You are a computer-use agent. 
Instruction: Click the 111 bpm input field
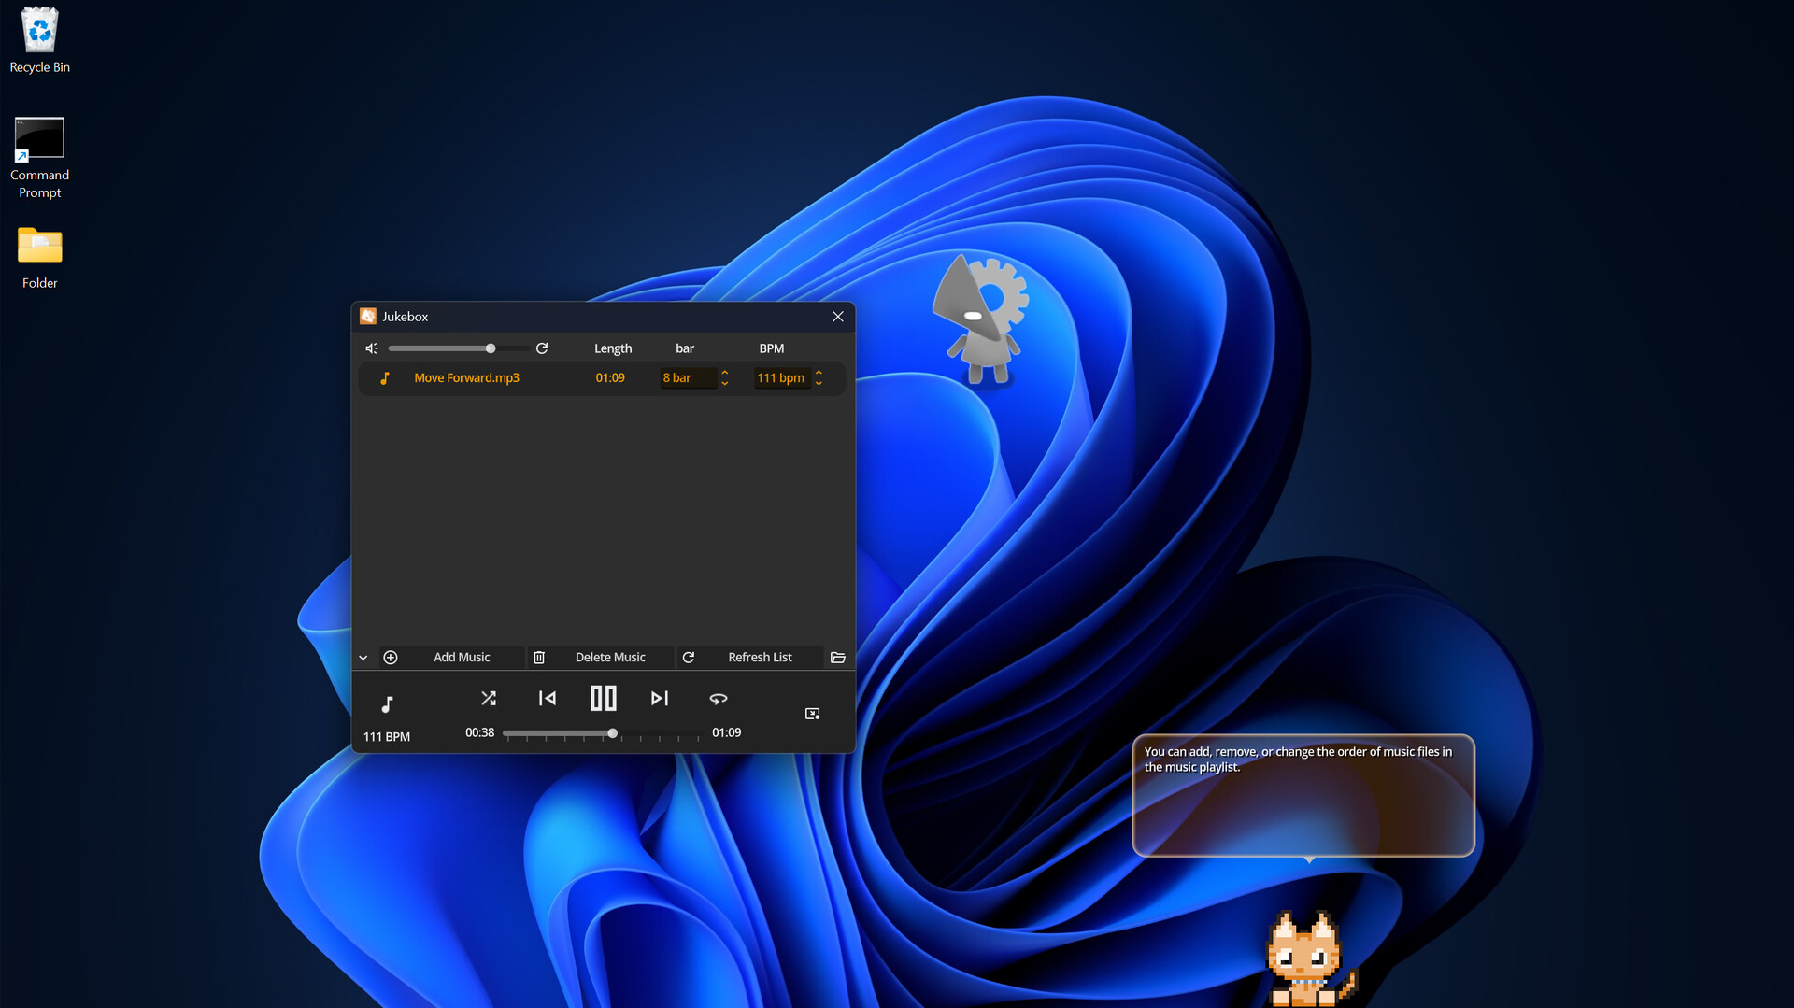782,378
